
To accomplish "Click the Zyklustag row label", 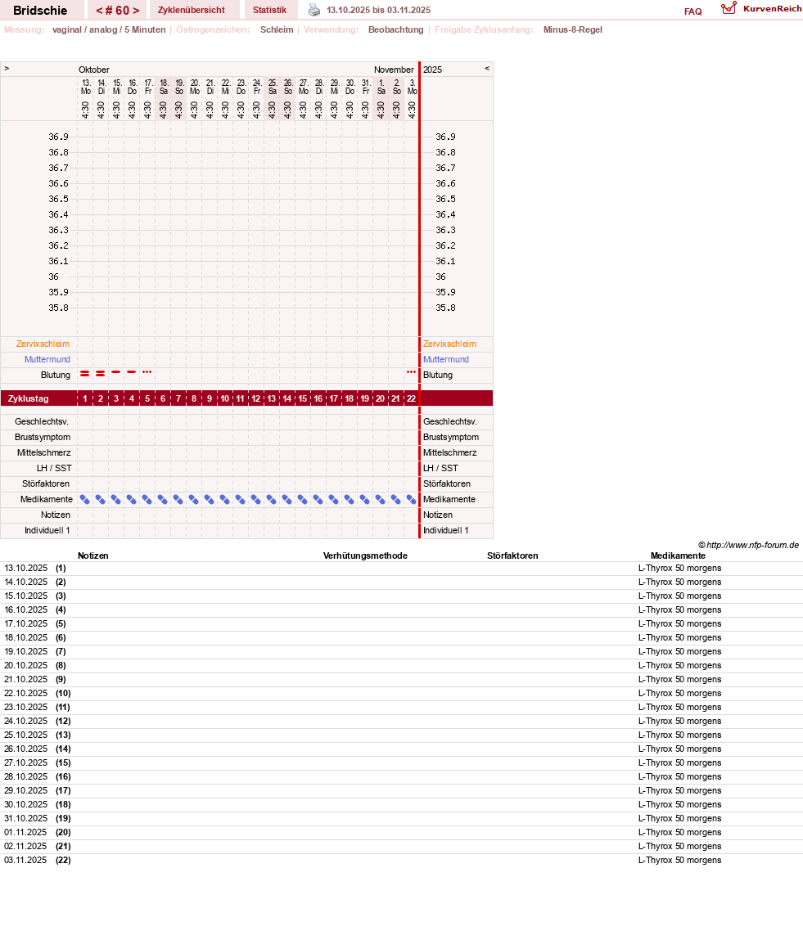I will coord(28,398).
